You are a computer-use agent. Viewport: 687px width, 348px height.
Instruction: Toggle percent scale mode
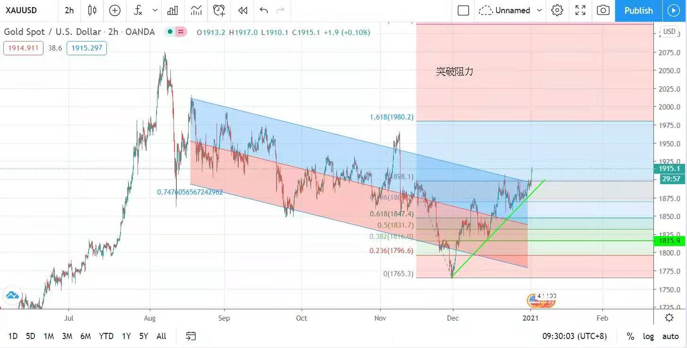pos(630,336)
